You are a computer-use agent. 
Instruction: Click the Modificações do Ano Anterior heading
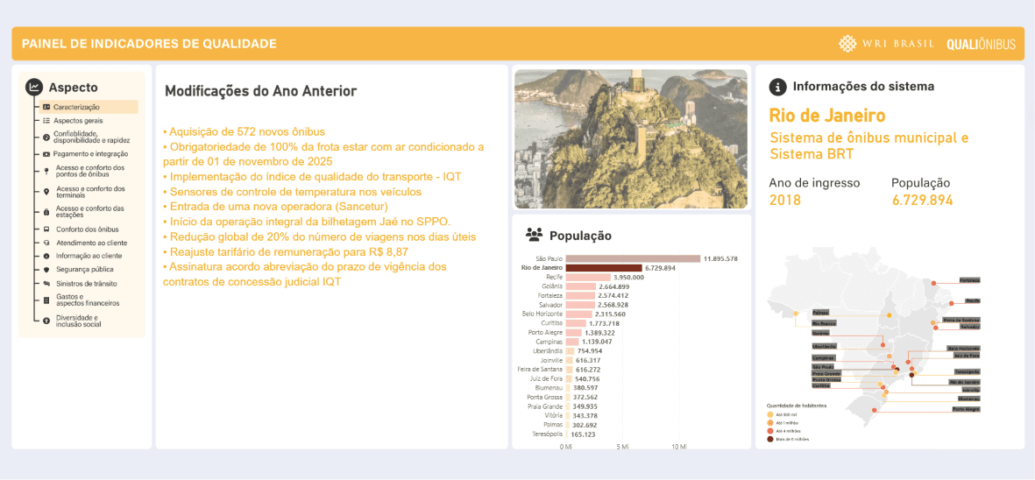261,91
